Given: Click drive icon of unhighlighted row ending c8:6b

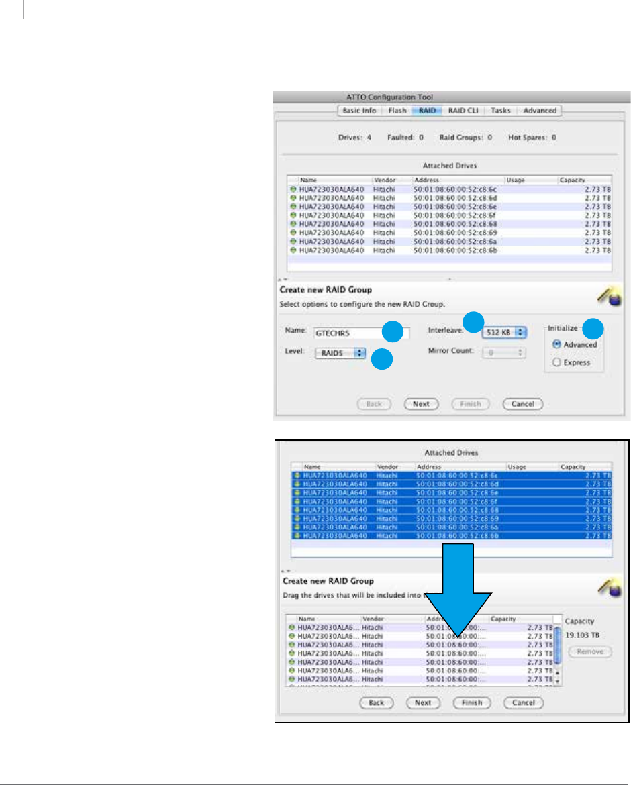Looking at the screenshot, I should click(293, 250).
